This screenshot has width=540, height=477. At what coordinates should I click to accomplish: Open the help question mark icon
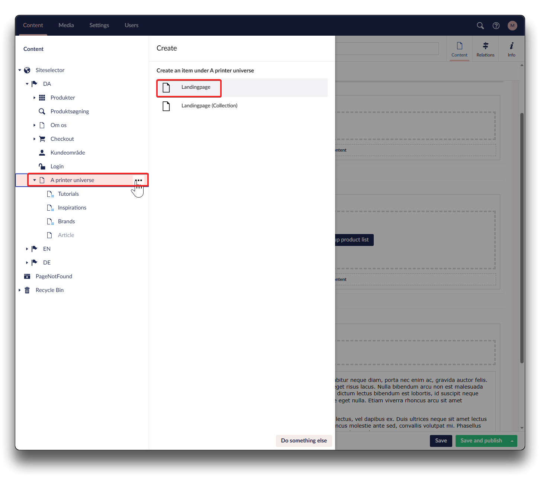tap(496, 26)
